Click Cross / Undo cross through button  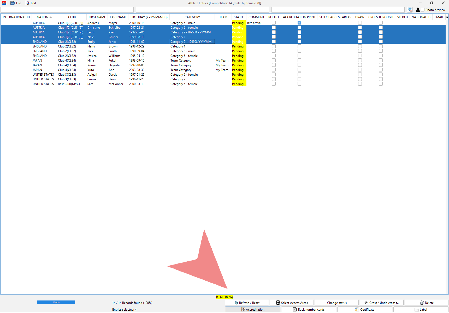click(382, 303)
